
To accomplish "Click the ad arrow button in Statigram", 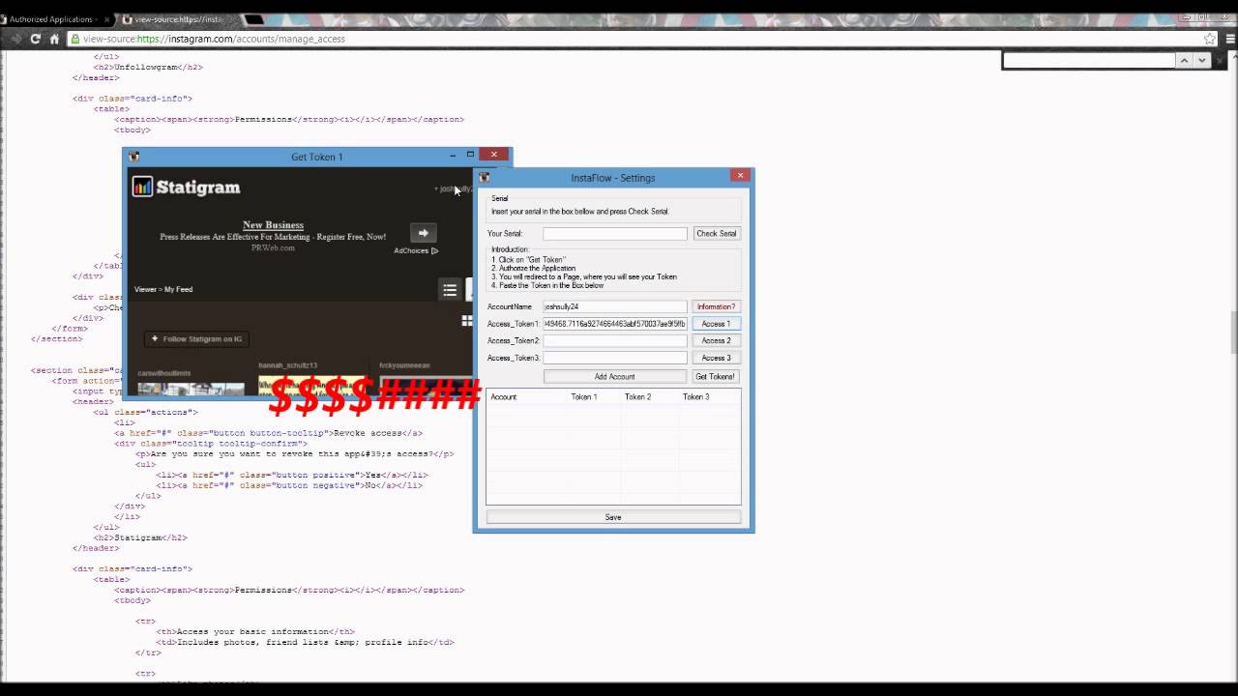I will (x=423, y=233).
